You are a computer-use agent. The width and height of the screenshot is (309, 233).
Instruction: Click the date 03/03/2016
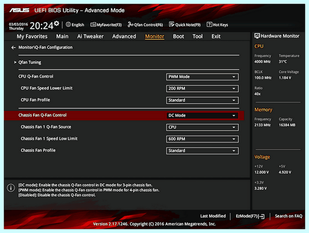coord(19,24)
